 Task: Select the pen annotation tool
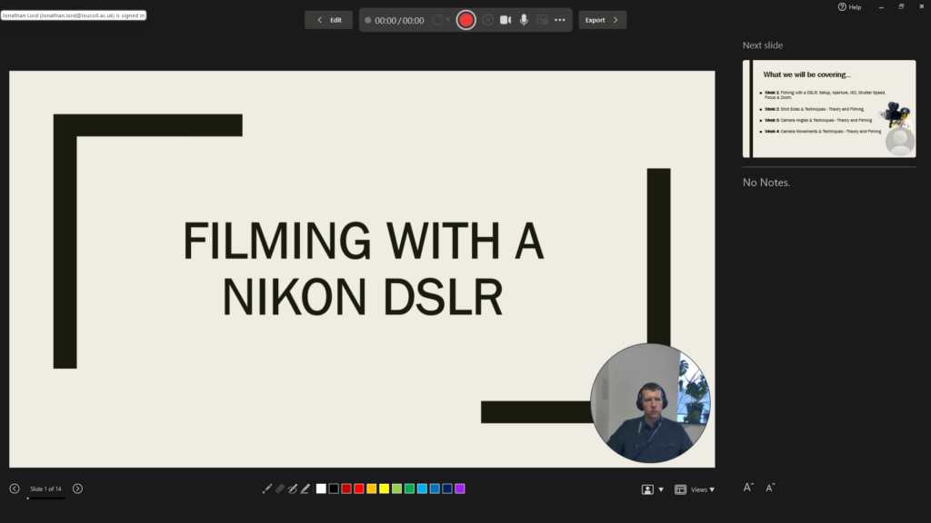pyautogui.click(x=292, y=488)
